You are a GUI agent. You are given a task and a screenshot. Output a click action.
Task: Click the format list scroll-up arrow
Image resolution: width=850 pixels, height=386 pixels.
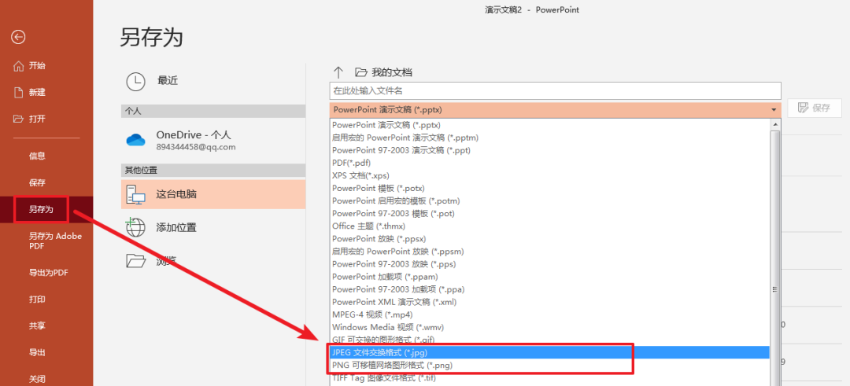774,124
